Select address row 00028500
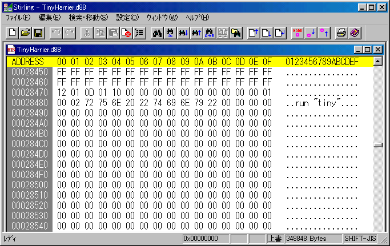Screen dimensions: 390x246 click(x=29, y=185)
